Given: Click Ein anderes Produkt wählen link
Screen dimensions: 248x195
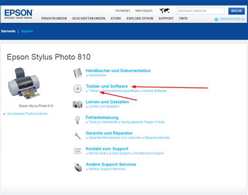Looking at the screenshot, I should (x=27, y=114).
